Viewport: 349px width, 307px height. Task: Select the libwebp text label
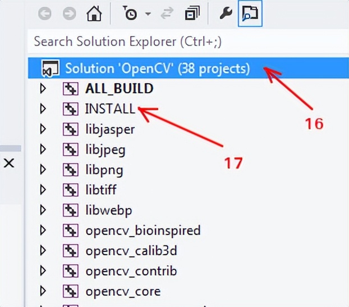[x=109, y=211]
